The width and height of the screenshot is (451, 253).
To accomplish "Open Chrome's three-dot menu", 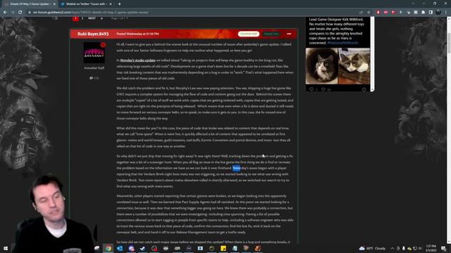I will pyautogui.click(x=446, y=13).
